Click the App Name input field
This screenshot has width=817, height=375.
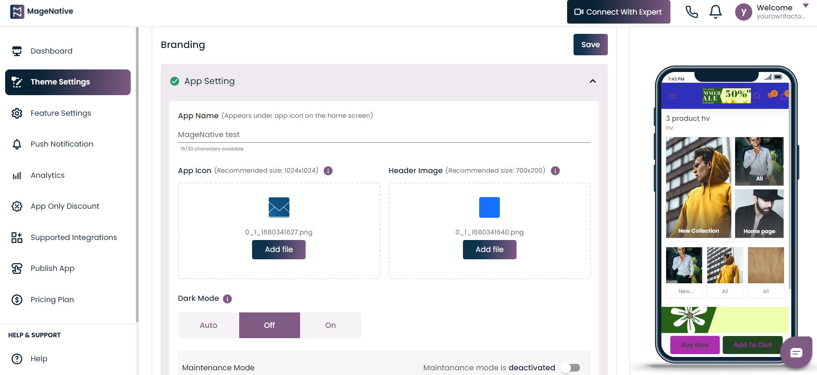pyautogui.click(x=384, y=135)
